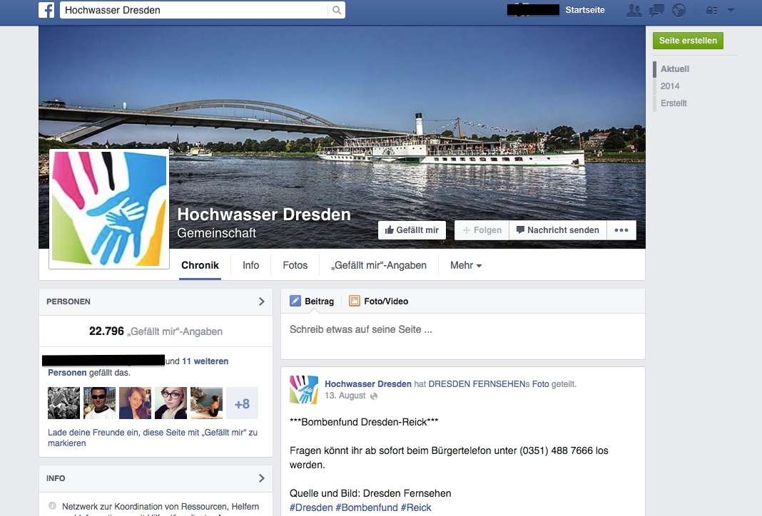Viewport: 762px width, 516px height.
Task: Open the Mehr dropdown tab
Action: [x=466, y=266]
